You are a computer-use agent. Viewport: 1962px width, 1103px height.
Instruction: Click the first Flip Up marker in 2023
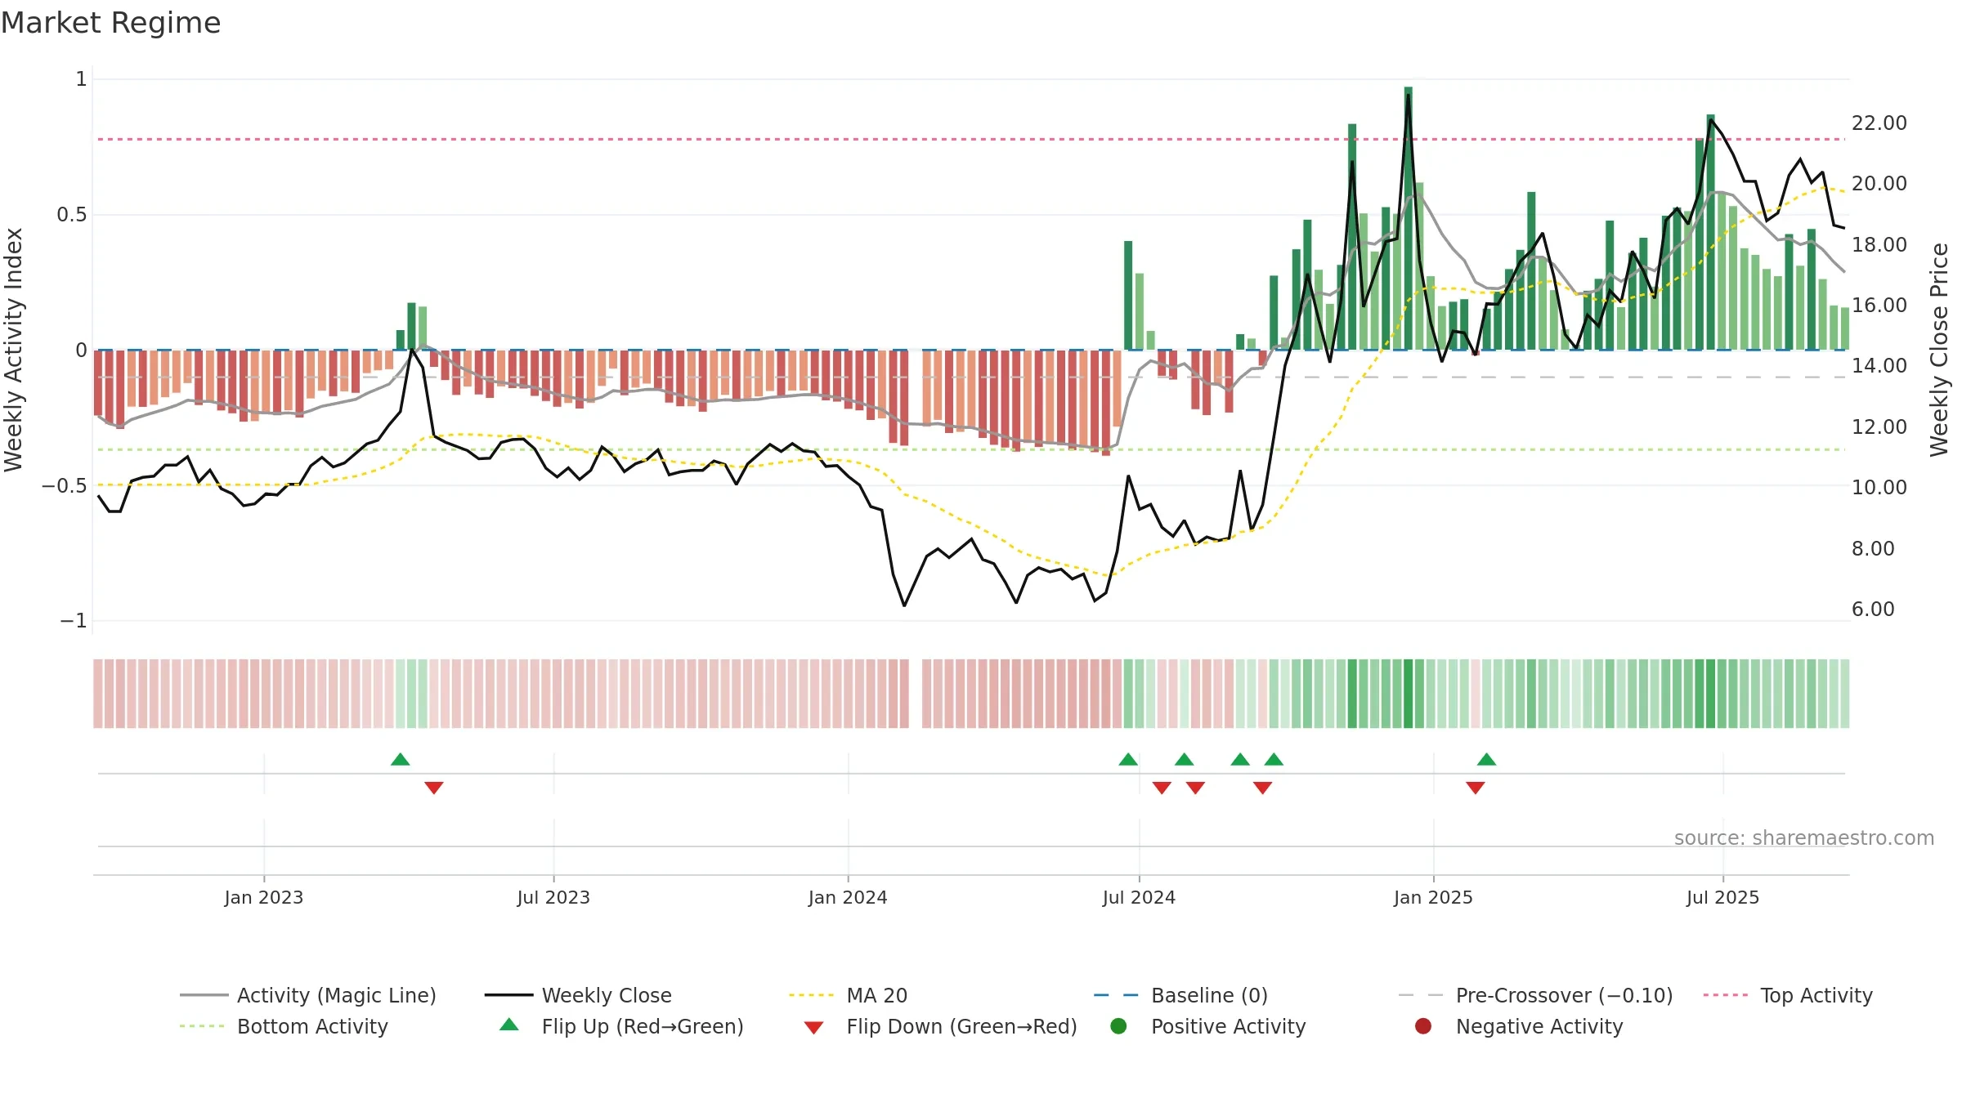(x=401, y=760)
